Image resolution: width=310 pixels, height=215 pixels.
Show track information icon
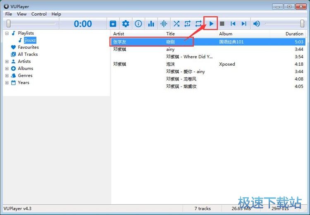[138, 24]
